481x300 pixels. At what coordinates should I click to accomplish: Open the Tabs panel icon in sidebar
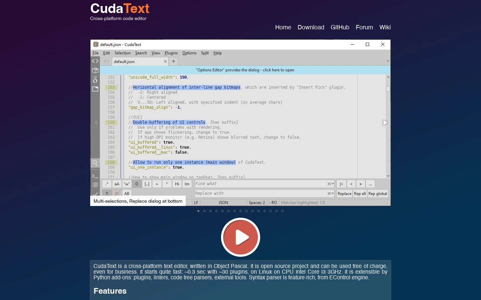[95, 89]
